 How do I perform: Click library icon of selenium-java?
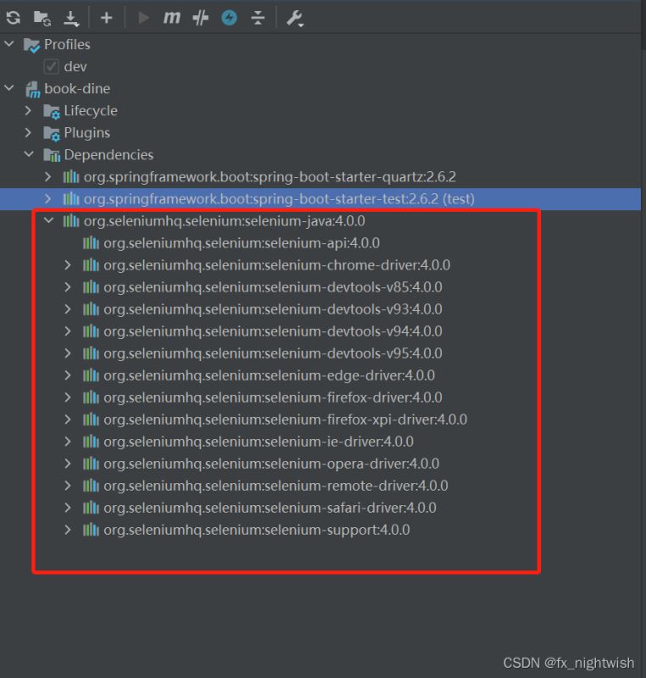tap(71, 221)
